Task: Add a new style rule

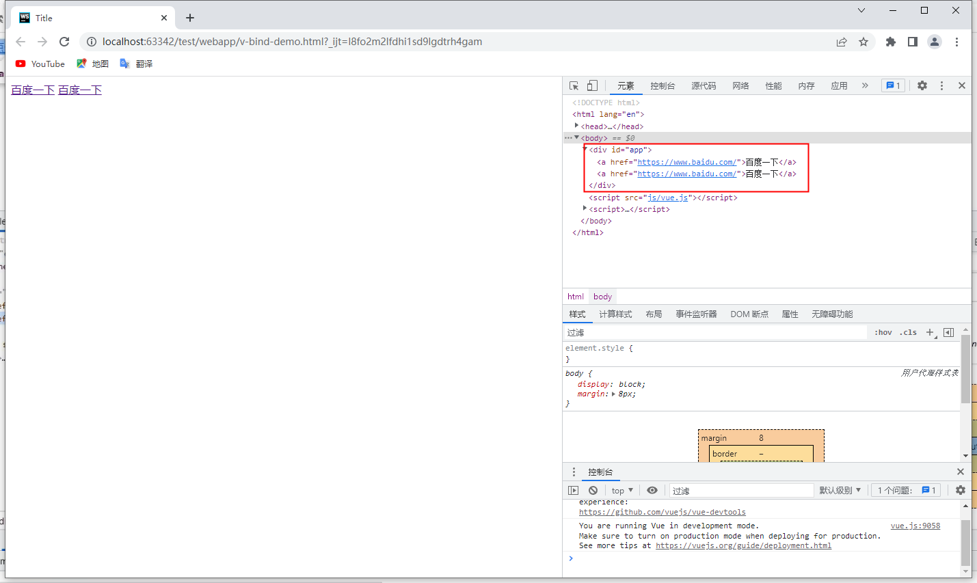Action: (x=931, y=333)
